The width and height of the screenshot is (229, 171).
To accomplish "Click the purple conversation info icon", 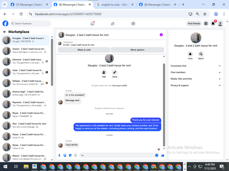I will tap(161, 35).
